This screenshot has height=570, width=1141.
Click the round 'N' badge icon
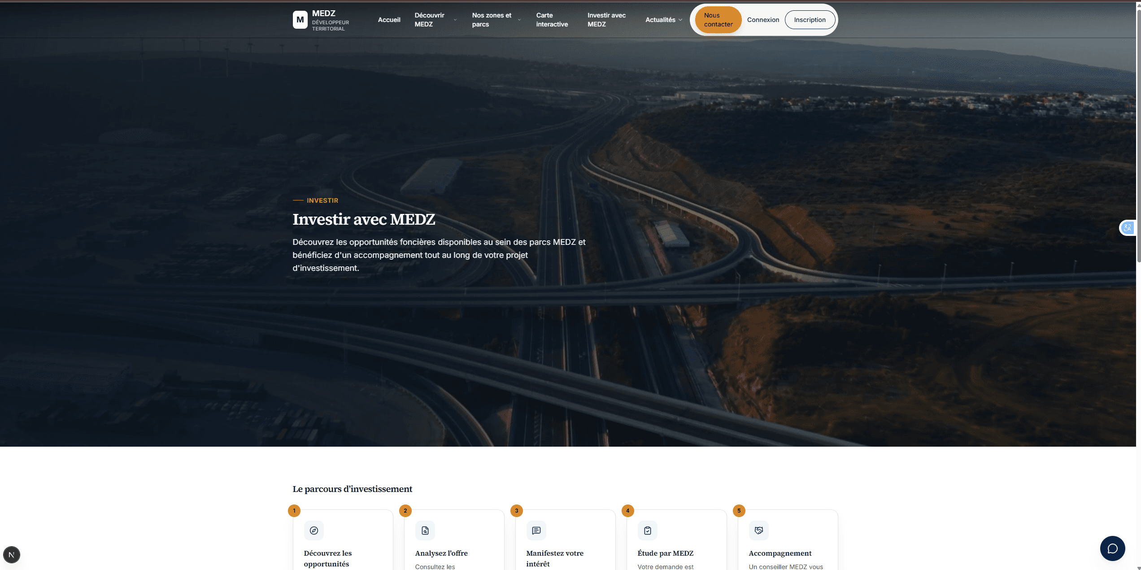pyautogui.click(x=12, y=555)
